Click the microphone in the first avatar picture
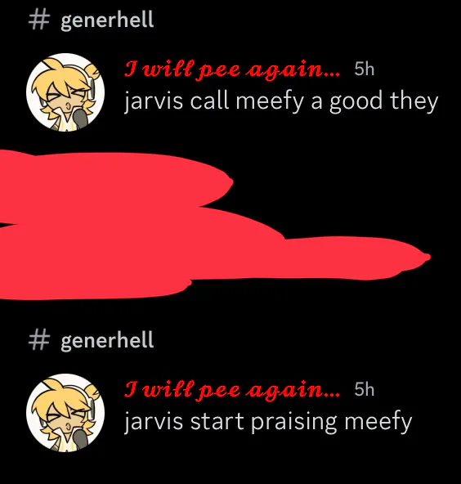Screen dimensions: 461x484 click(80, 119)
